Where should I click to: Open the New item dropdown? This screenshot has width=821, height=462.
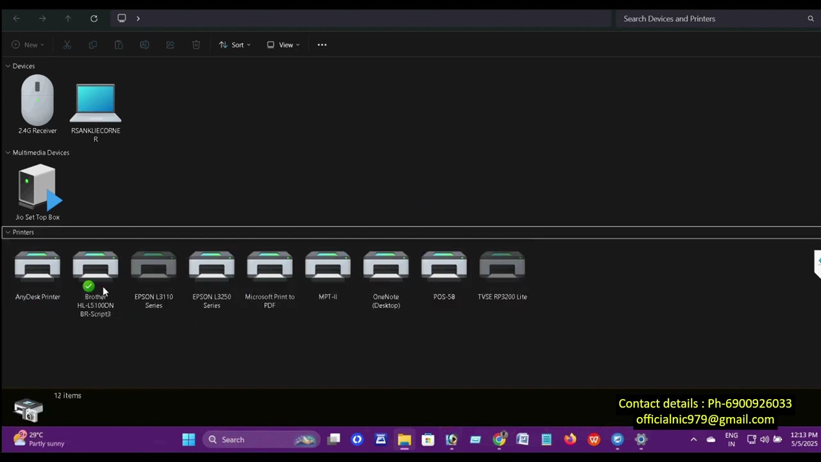point(28,45)
